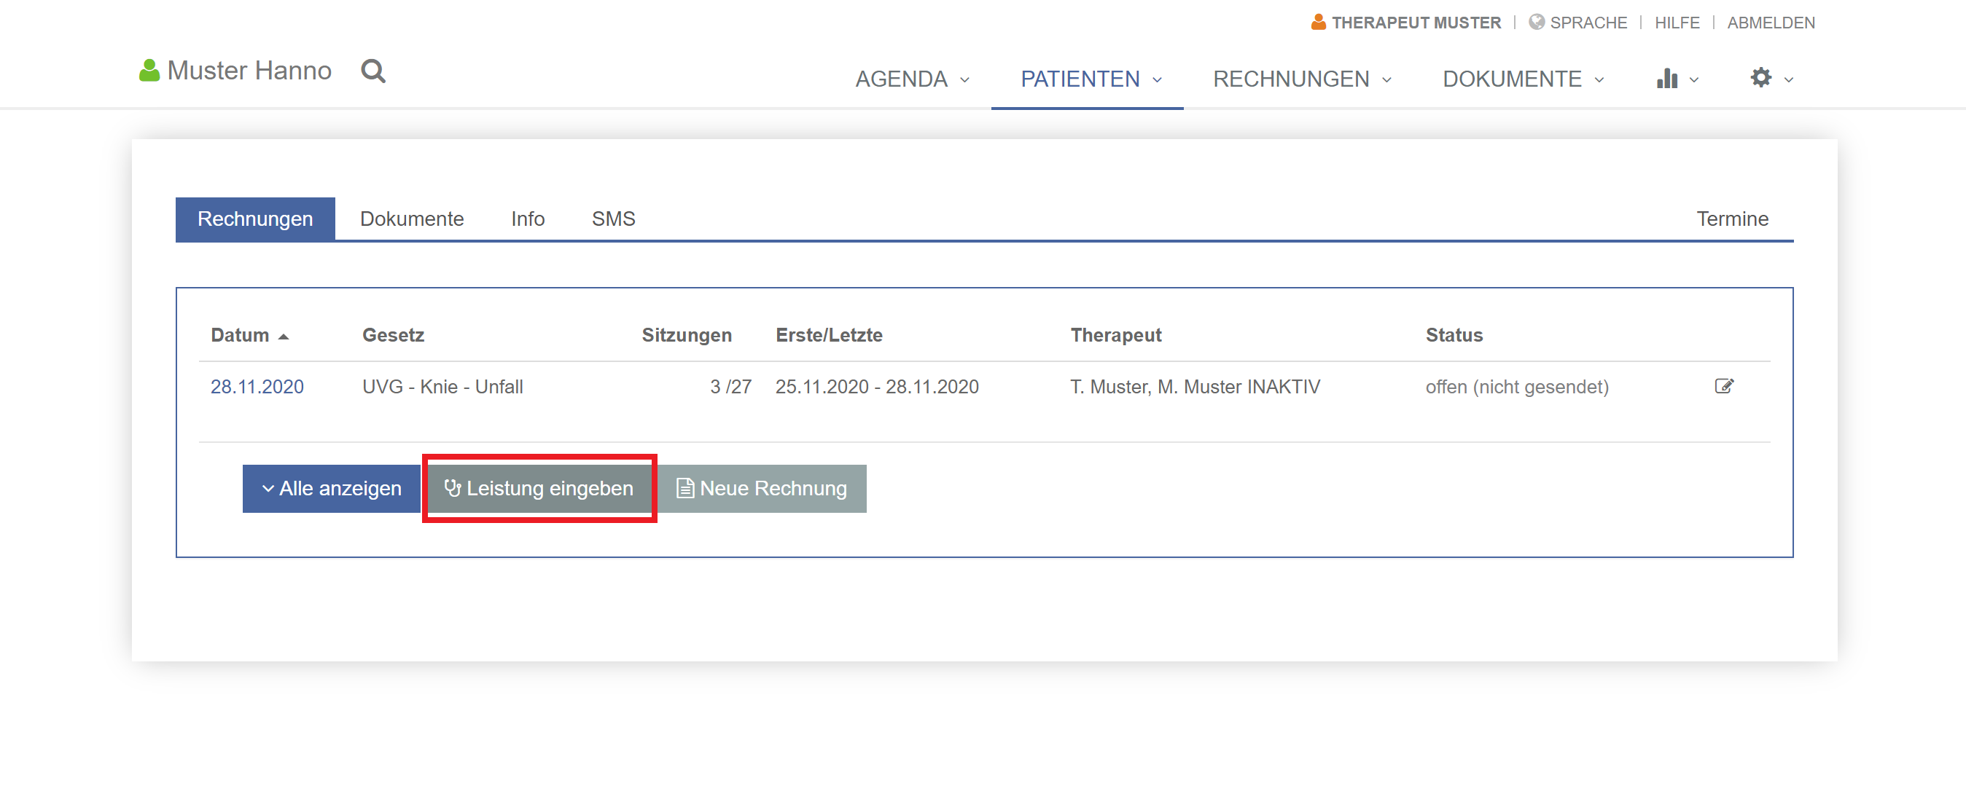Click therapist cell T. Muster, M. Muster INAKTIV
Screen dimensions: 1966x810
tap(1195, 387)
